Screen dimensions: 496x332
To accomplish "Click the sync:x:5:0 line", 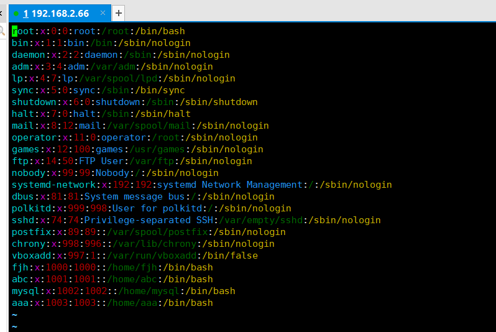I will coord(98,90).
